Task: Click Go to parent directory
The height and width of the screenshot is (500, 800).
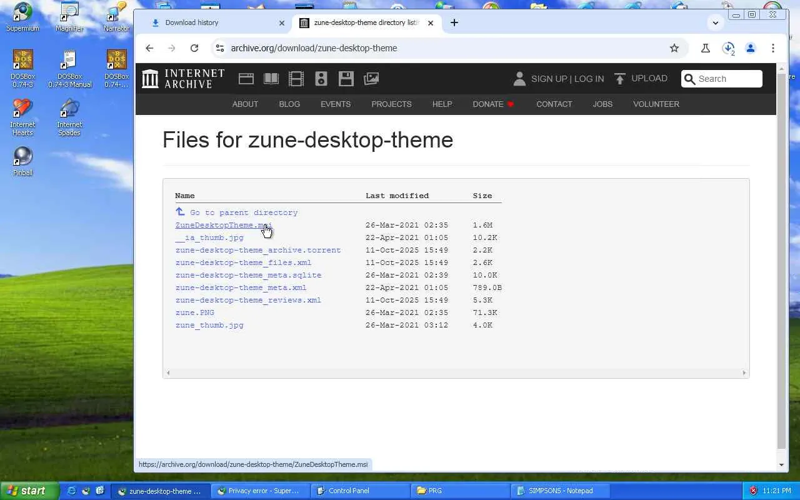Action: pyautogui.click(x=244, y=212)
